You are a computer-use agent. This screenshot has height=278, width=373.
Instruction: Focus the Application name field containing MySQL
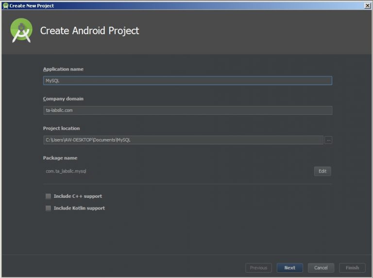point(187,81)
